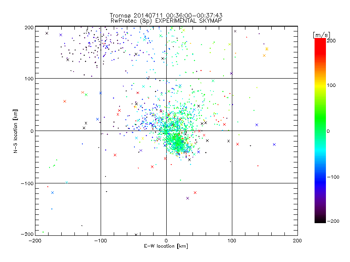This screenshot has width=350, height=262.
Task: Click the x-axis tick label '-200'
Action: [x=35, y=241]
